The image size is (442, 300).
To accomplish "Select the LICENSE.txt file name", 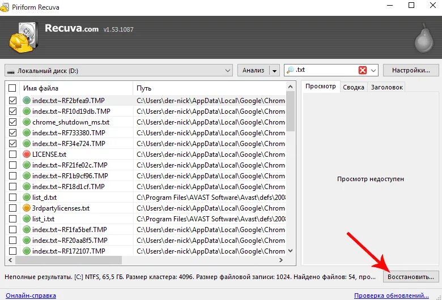I will coord(49,155).
